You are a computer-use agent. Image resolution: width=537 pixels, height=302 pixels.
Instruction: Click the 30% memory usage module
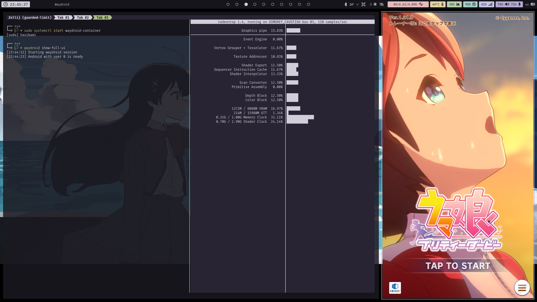coord(454,4)
